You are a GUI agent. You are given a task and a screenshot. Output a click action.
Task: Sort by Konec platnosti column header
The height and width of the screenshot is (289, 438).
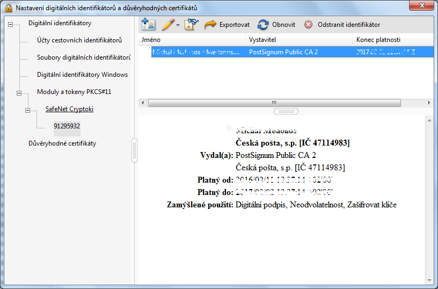(x=393, y=40)
